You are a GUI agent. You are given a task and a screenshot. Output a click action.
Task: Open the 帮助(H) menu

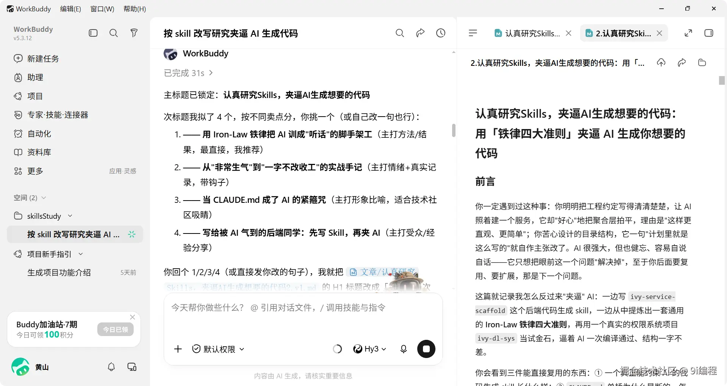tap(135, 9)
